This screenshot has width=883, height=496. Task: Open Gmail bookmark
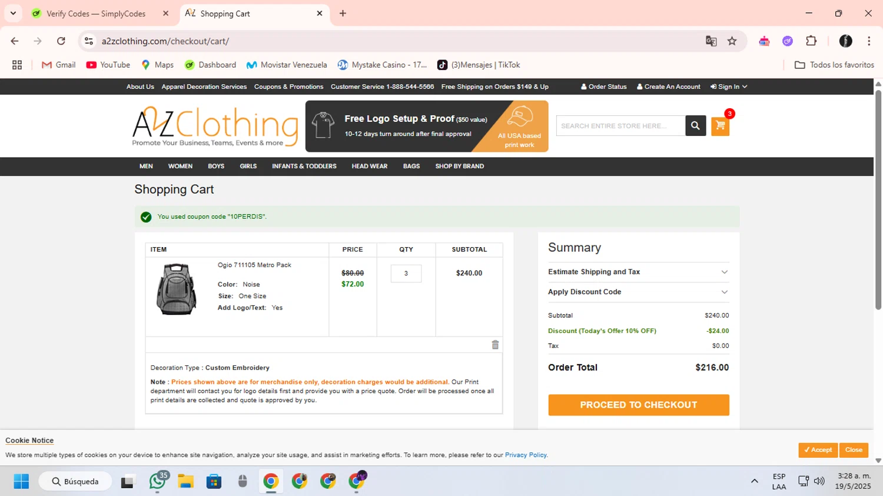pyautogui.click(x=59, y=65)
